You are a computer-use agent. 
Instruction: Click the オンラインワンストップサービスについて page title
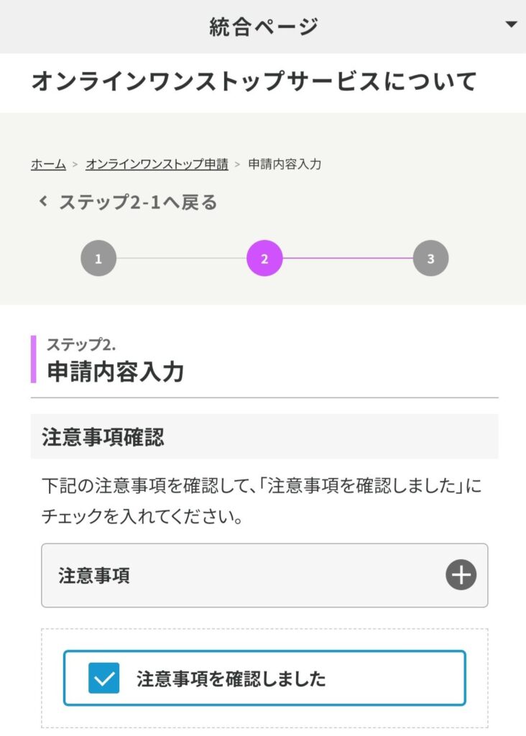pos(254,82)
